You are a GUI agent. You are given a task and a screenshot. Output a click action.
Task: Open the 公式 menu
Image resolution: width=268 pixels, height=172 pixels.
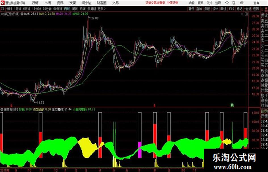tap(209, 3)
